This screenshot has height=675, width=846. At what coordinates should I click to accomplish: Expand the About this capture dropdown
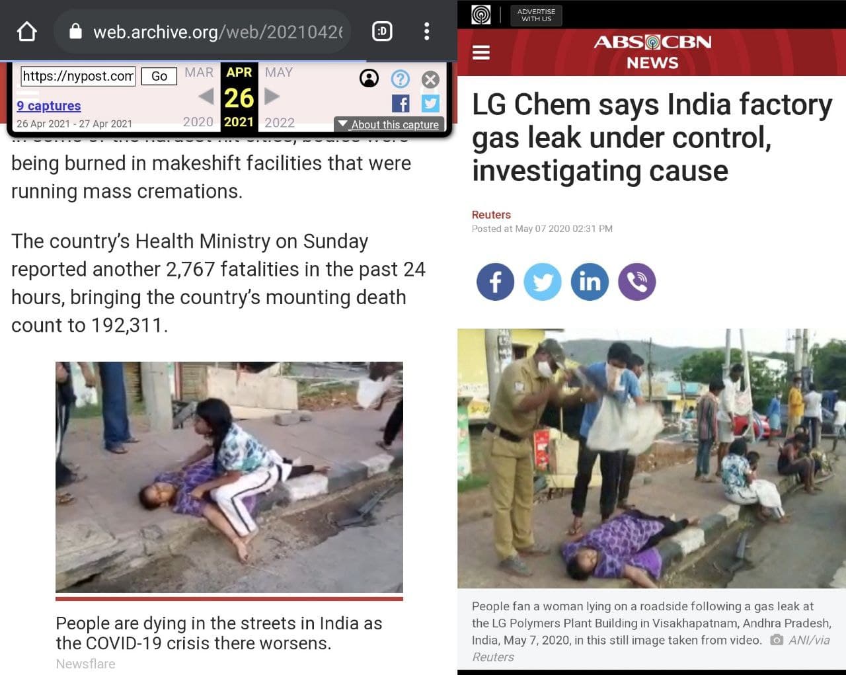389,124
